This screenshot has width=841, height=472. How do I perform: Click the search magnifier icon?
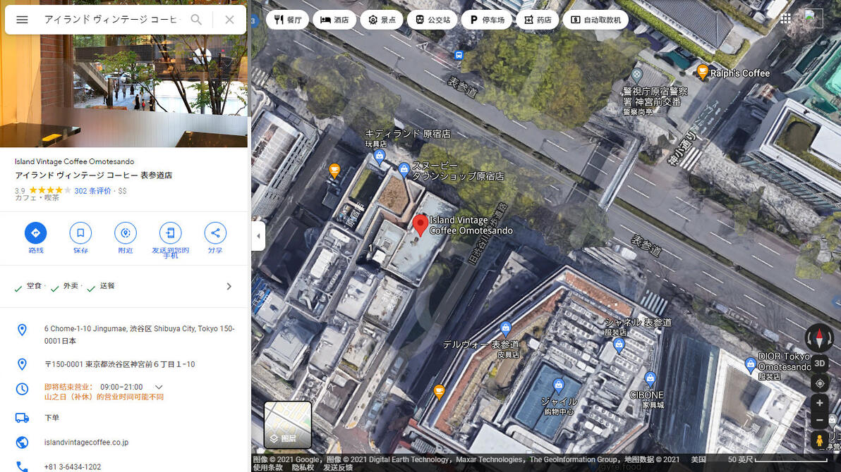pyautogui.click(x=196, y=20)
